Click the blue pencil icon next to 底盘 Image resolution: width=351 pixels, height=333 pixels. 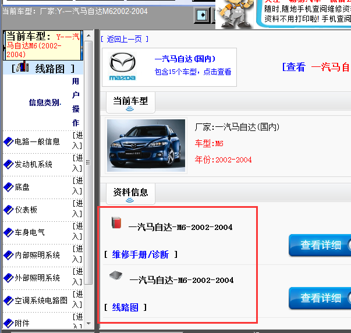[x=9, y=187]
